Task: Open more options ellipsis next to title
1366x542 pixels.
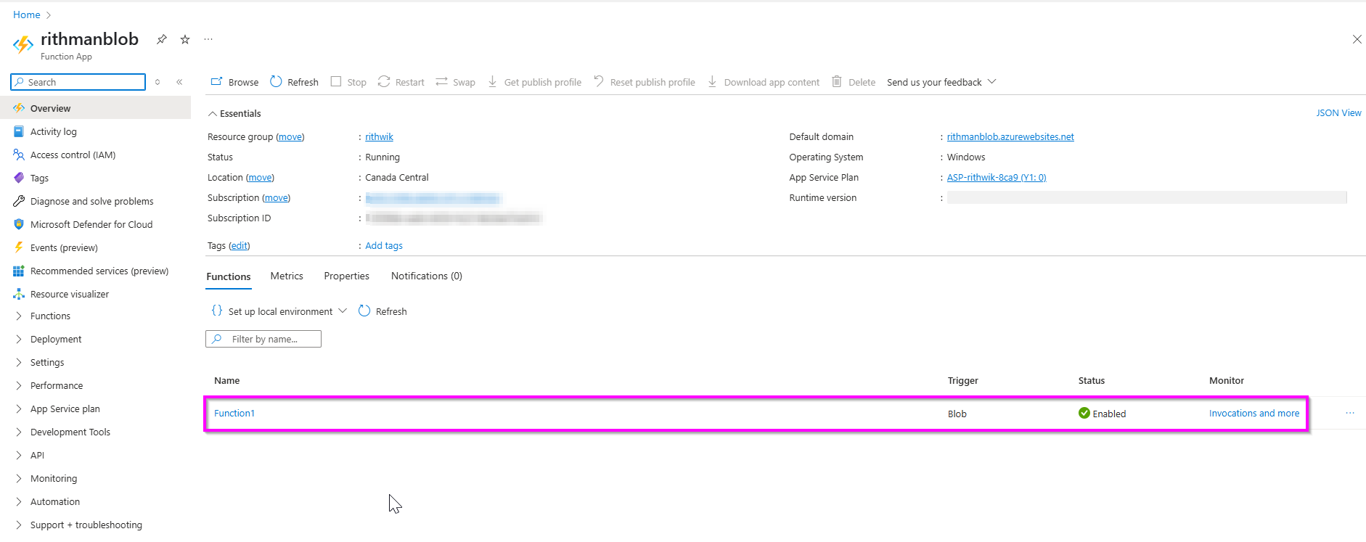Action: 208,39
